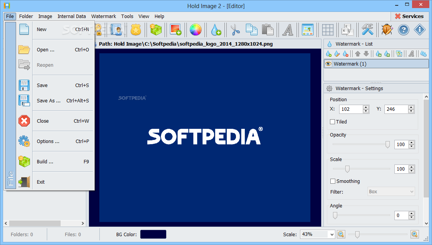Enable the Tiled checkbox
Viewport: 432px width, 245px height.
(333, 122)
